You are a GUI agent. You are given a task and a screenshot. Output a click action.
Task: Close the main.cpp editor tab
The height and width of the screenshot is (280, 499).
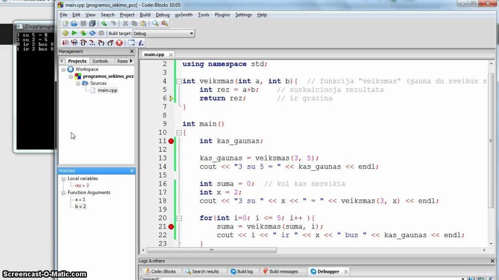point(171,54)
